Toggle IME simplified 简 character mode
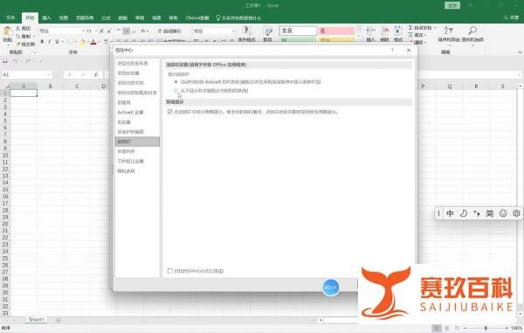Screen dimensions: 524x333 point(490,213)
